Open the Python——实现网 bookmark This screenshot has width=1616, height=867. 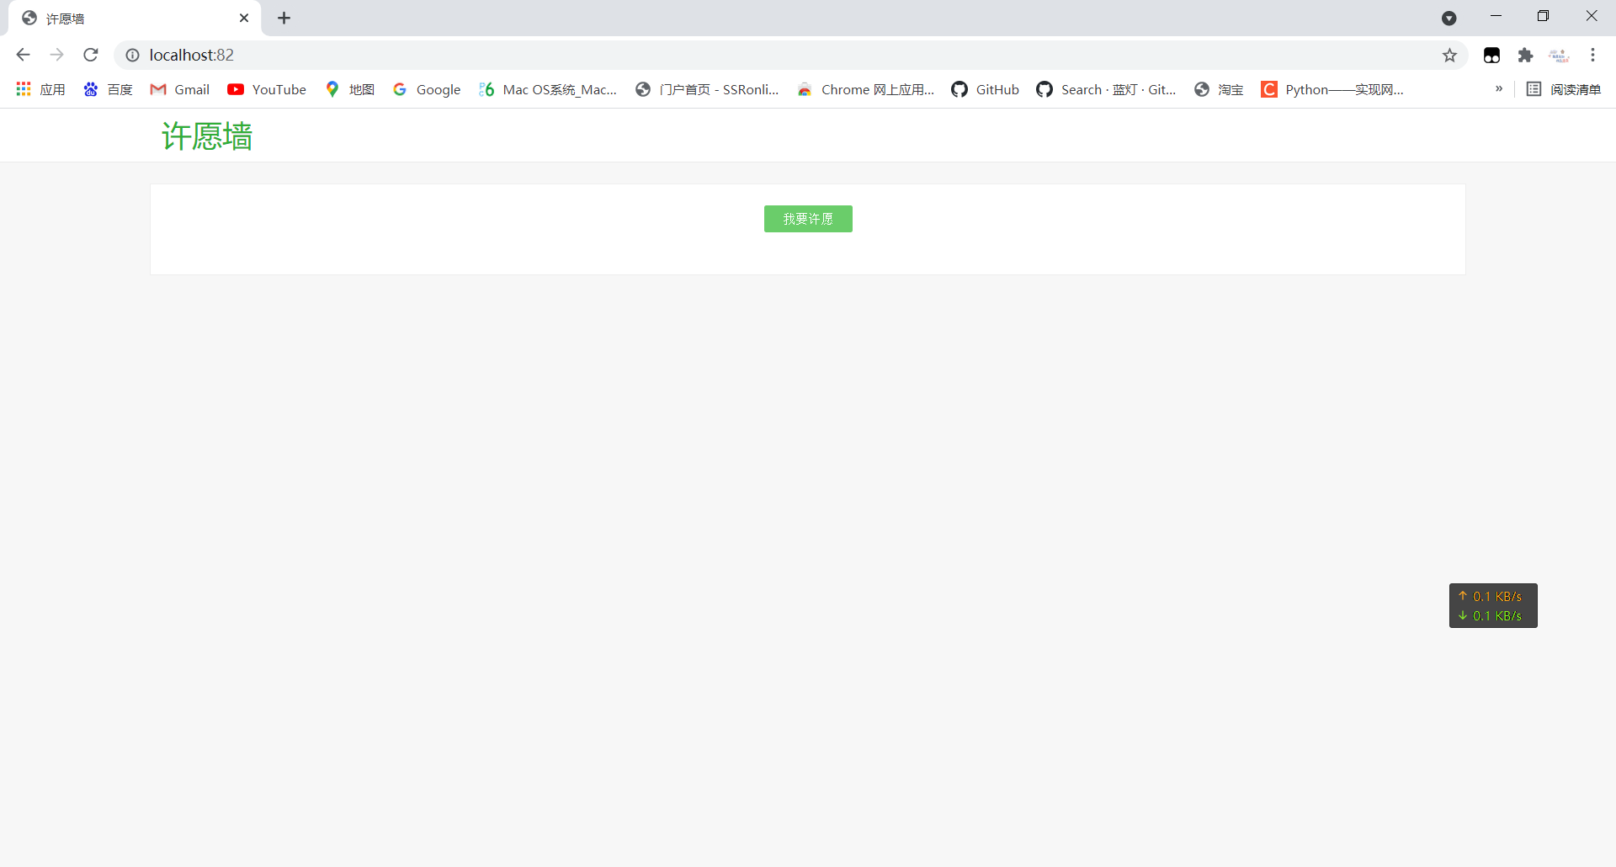coord(1332,89)
